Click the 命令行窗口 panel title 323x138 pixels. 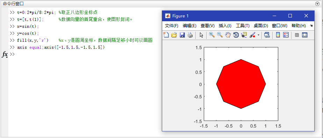coord(13,4)
